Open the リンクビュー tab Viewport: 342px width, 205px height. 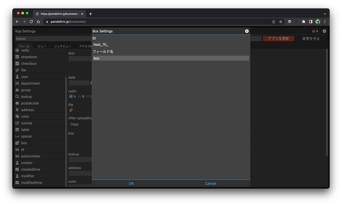tap(62, 46)
